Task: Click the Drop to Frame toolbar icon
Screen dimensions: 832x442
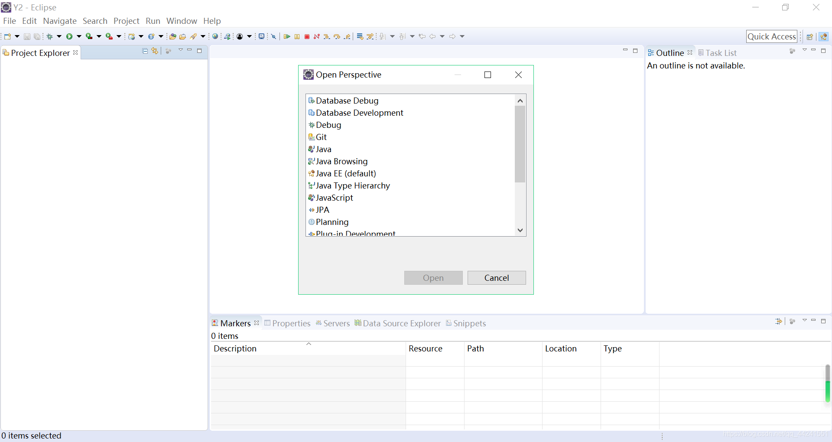Action: click(x=360, y=36)
